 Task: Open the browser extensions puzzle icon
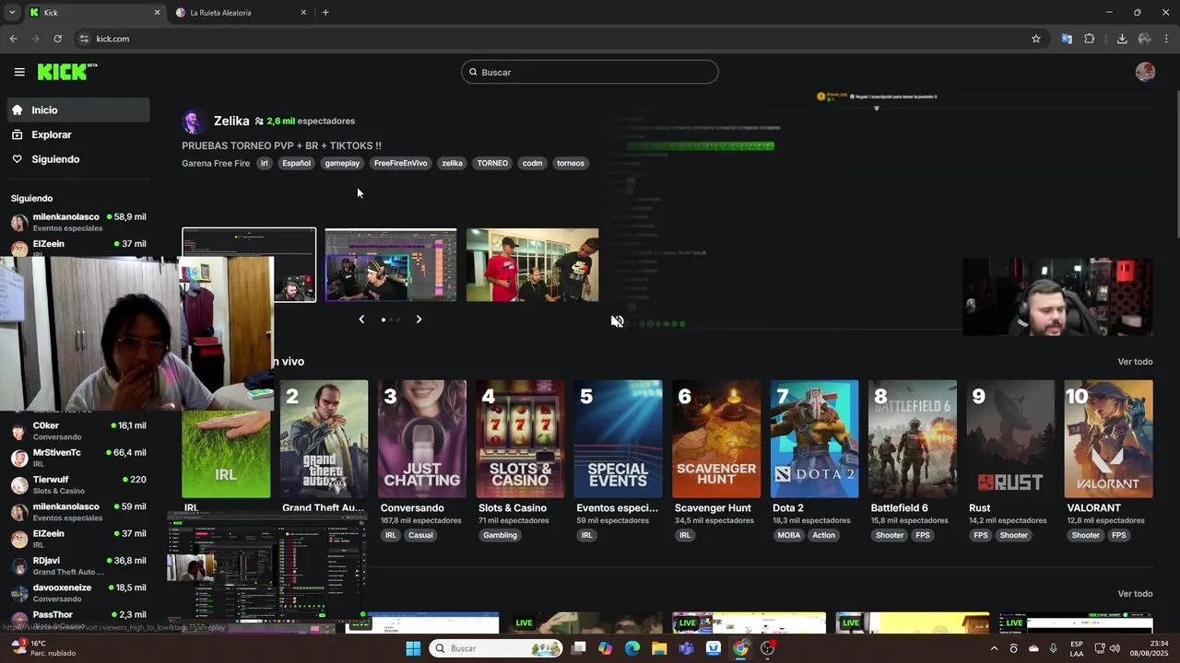point(1089,39)
